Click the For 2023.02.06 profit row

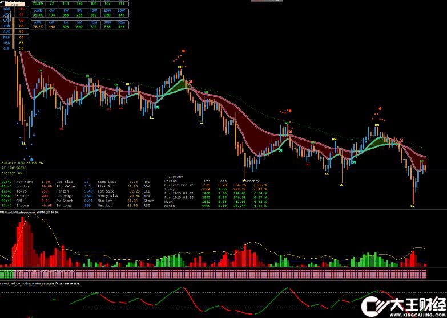[216, 197]
